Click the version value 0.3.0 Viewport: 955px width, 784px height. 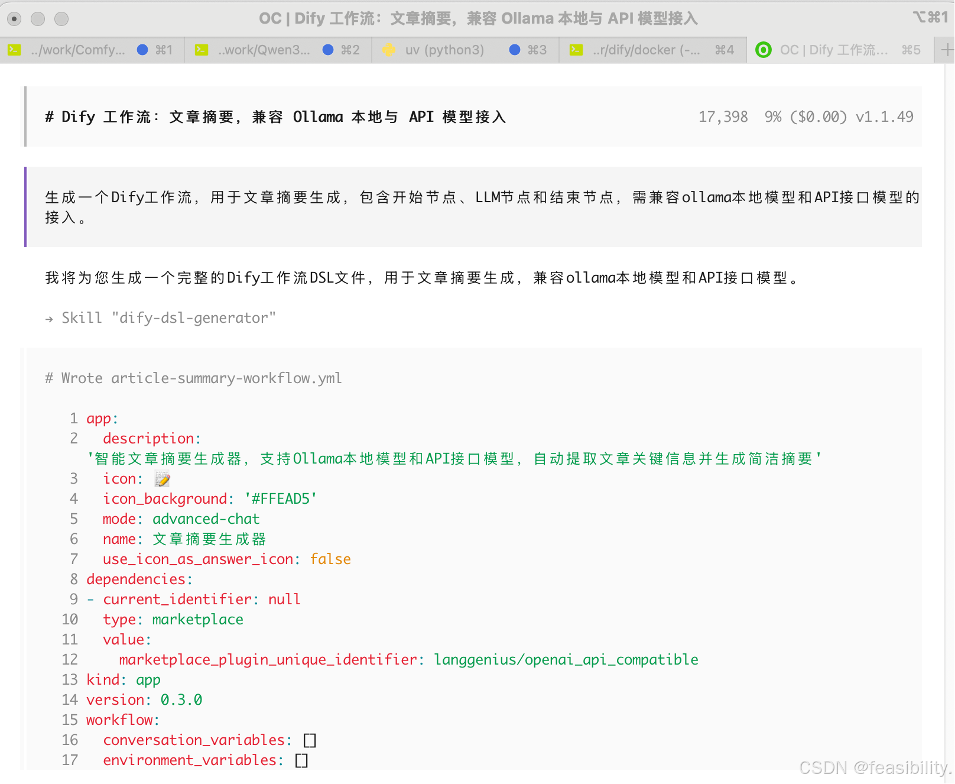[x=181, y=700]
